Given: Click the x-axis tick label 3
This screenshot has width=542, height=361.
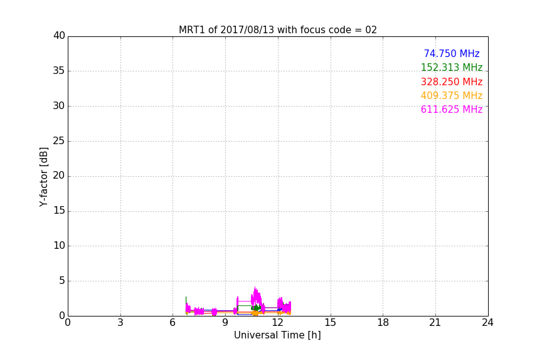Looking at the screenshot, I should 120,323.
